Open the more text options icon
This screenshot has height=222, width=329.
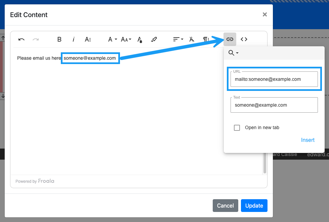click(88, 39)
